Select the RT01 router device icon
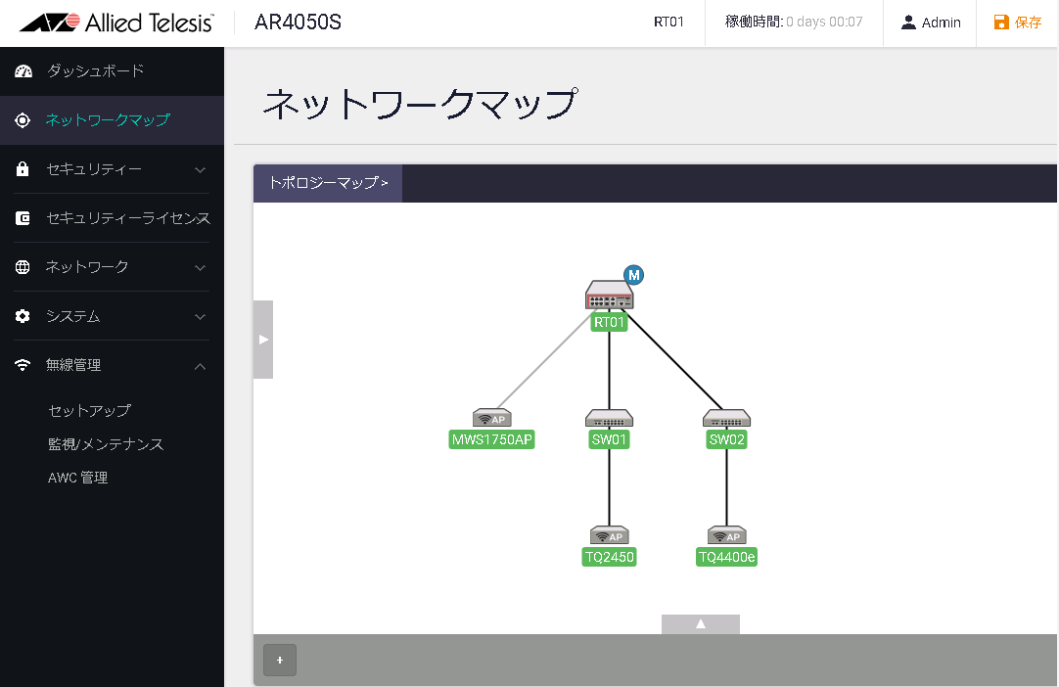Screen dimensions: 1059x687 point(609,296)
